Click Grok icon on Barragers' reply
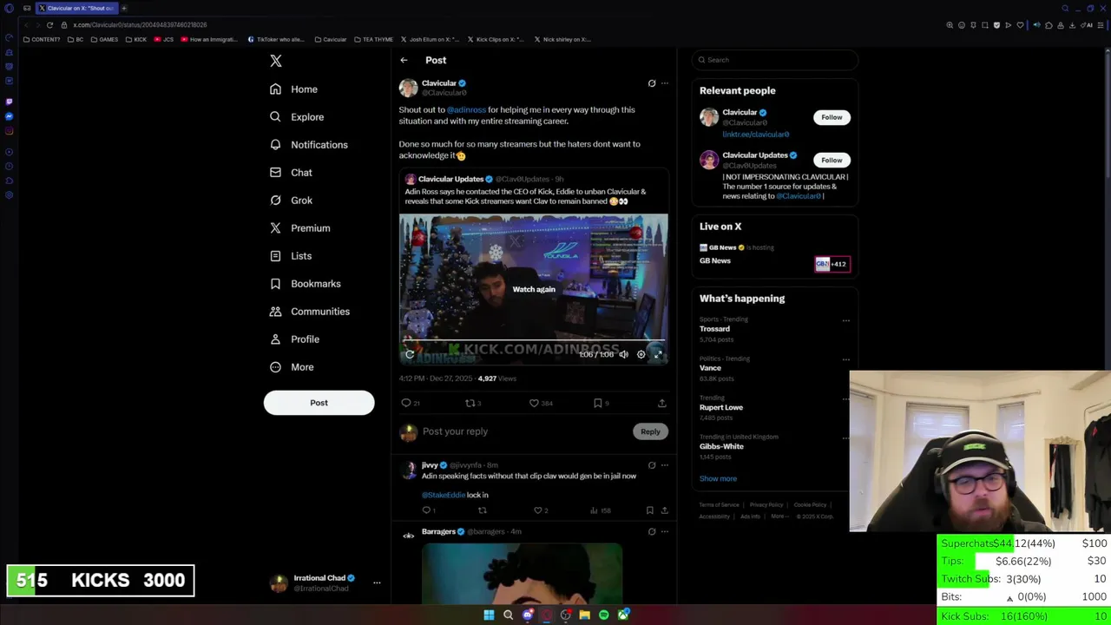This screenshot has width=1111, height=625. point(652,531)
